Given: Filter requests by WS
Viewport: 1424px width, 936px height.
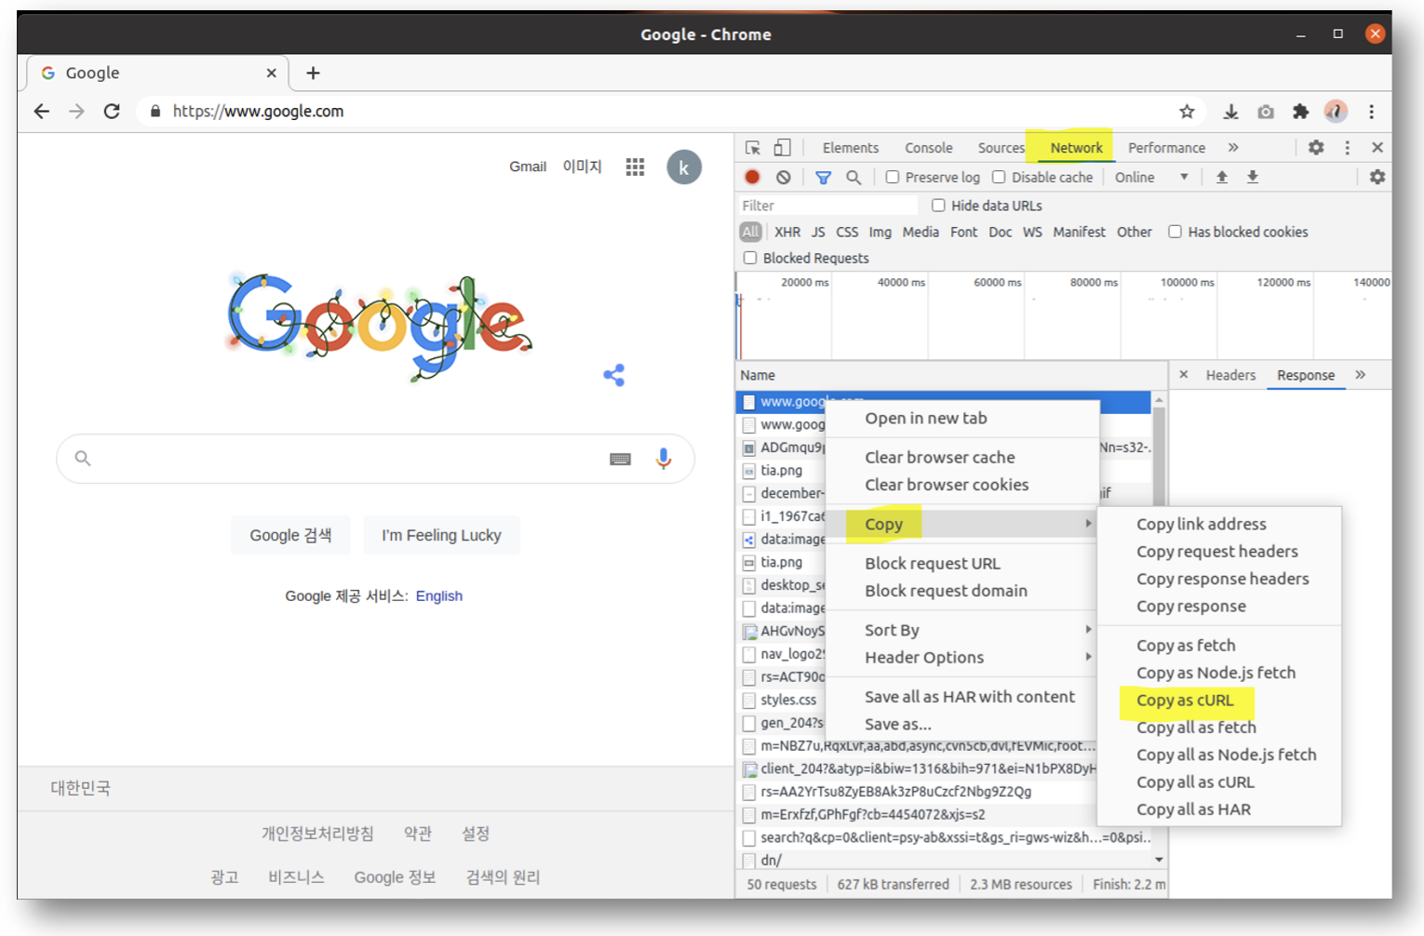Looking at the screenshot, I should 1032,232.
